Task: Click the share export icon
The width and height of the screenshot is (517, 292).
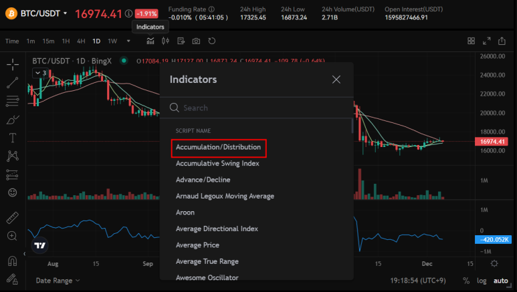Action: pyautogui.click(x=502, y=41)
